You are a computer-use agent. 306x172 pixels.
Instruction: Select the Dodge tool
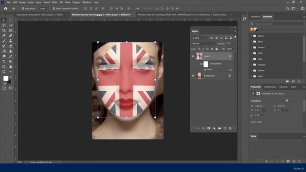click(4, 56)
